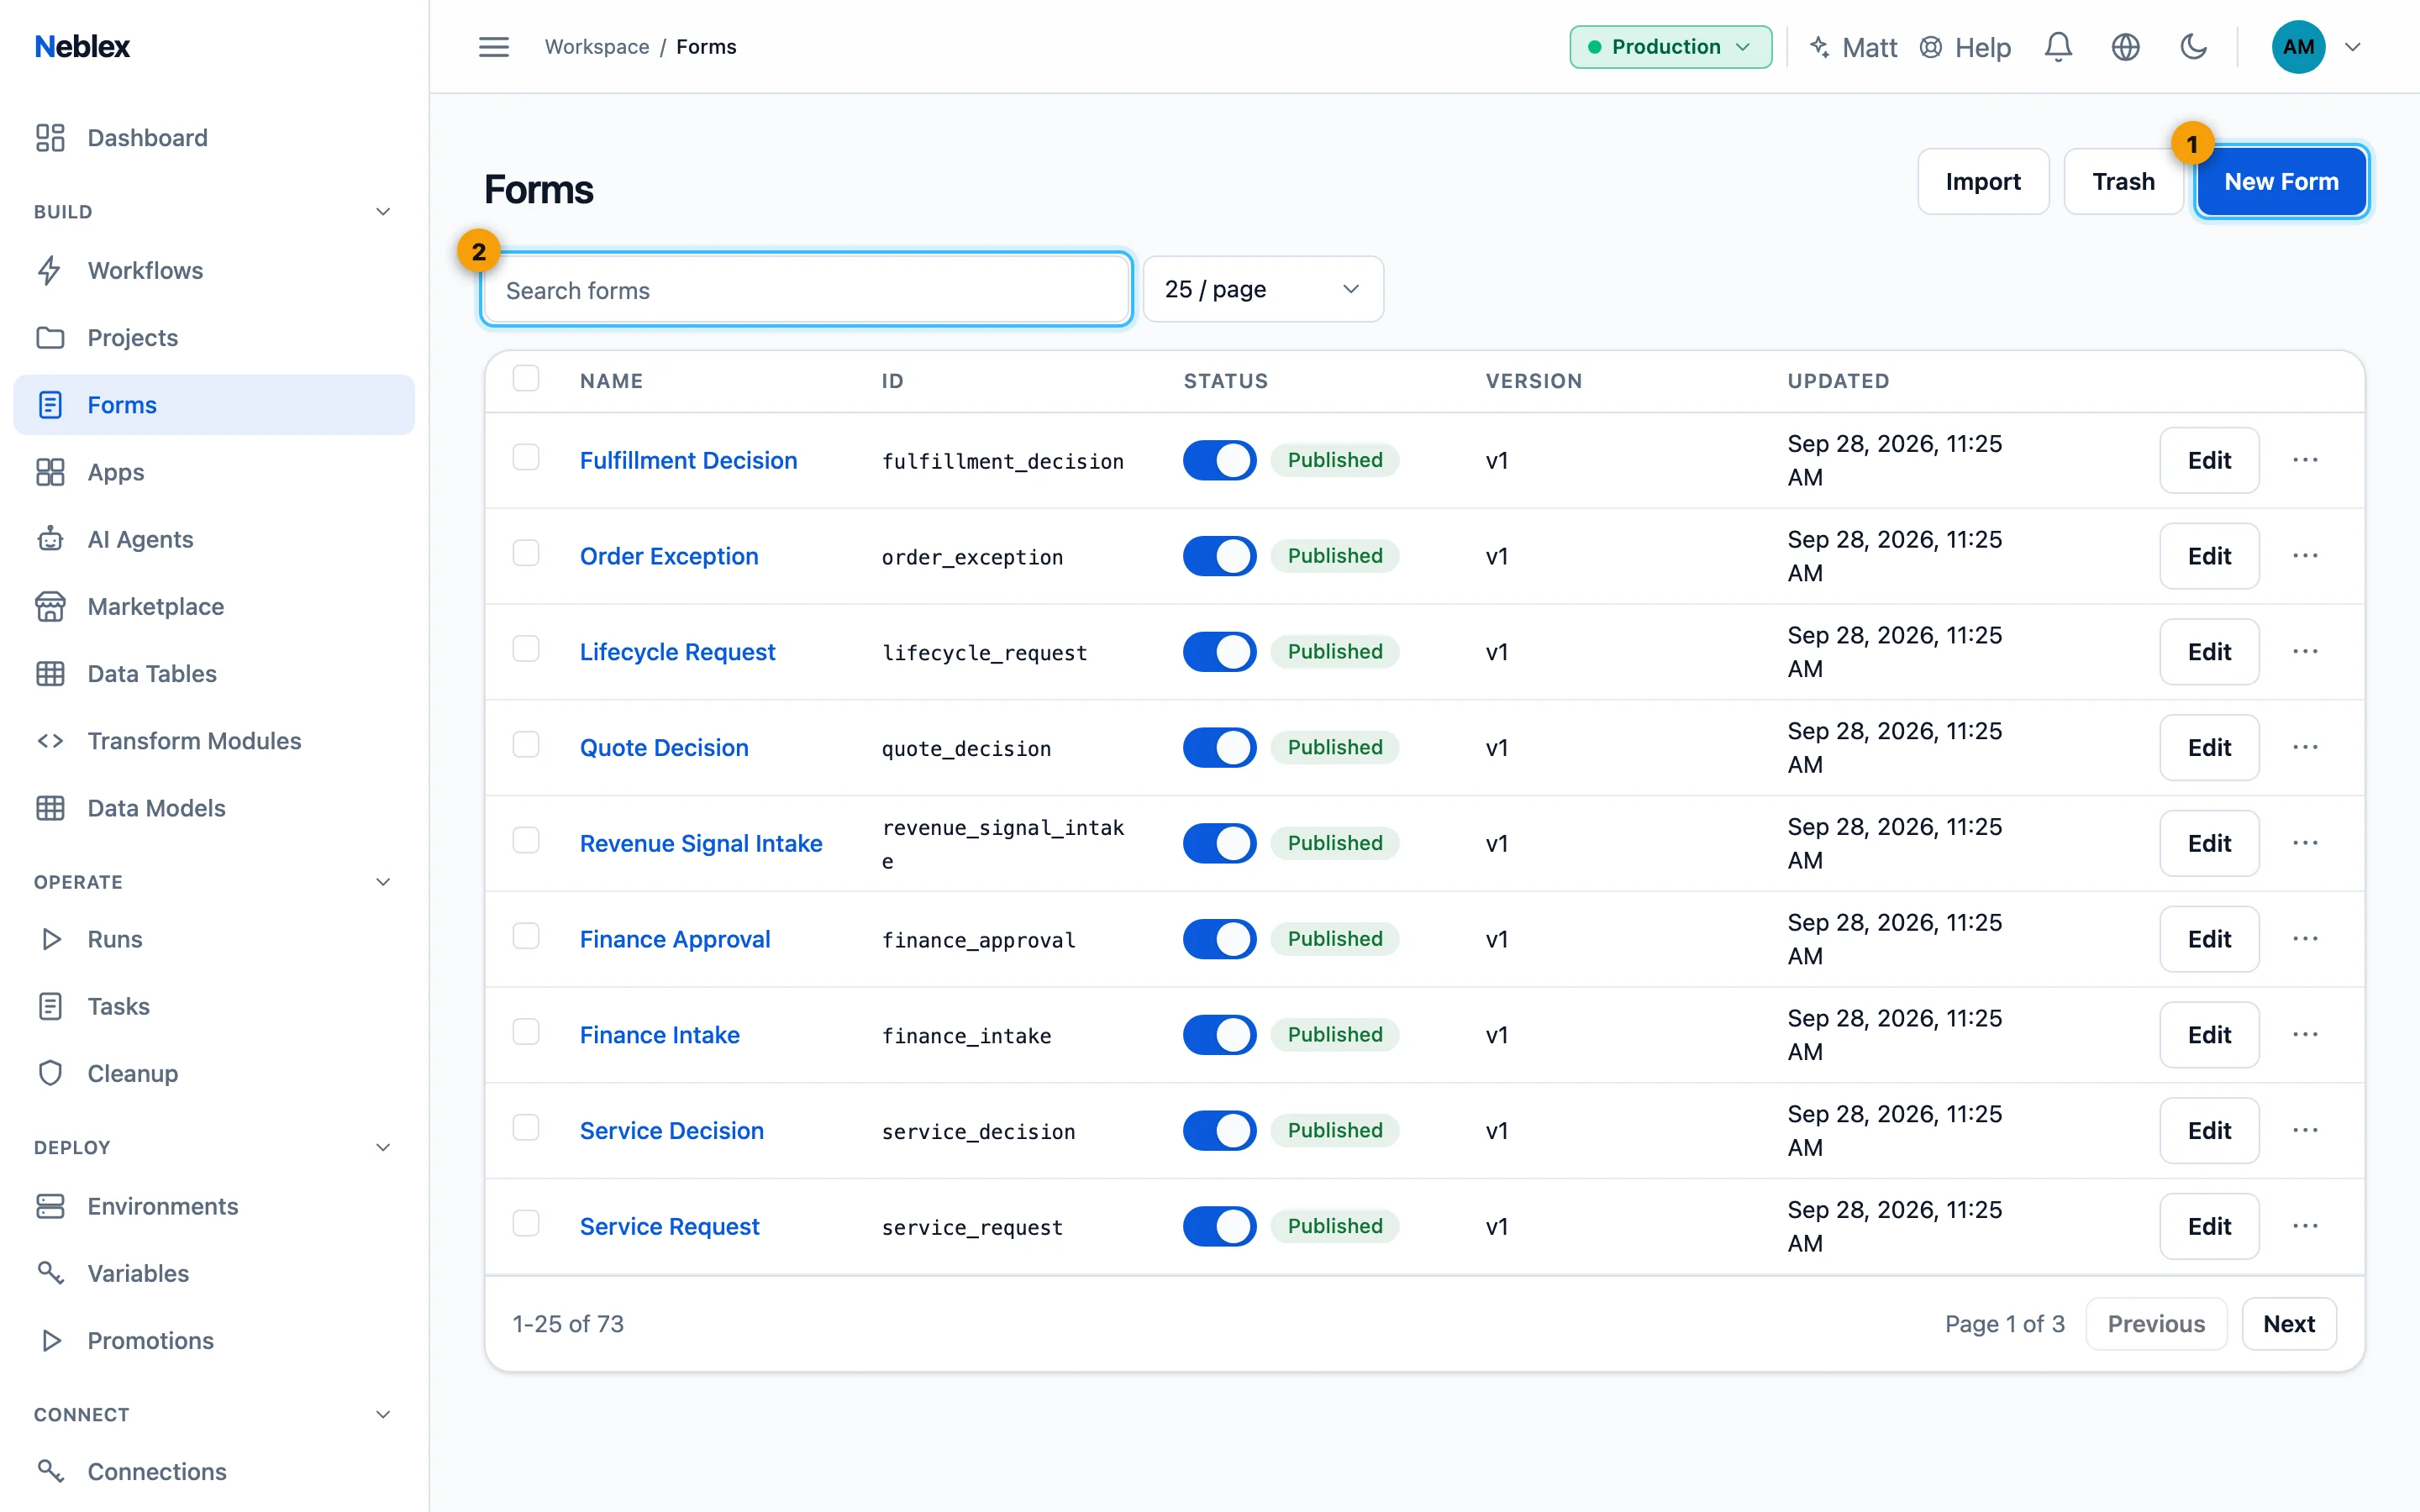The height and width of the screenshot is (1512, 2420).
Task: Select all forms with header checkbox
Action: pos(526,378)
